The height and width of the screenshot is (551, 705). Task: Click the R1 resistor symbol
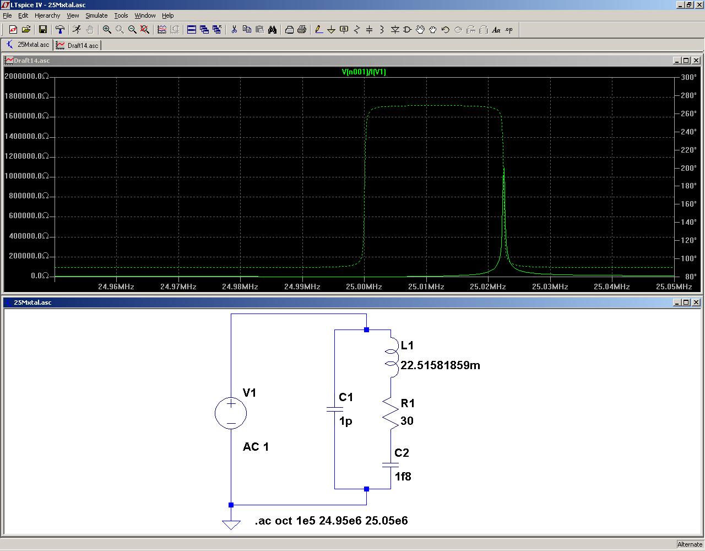(x=391, y=414)
